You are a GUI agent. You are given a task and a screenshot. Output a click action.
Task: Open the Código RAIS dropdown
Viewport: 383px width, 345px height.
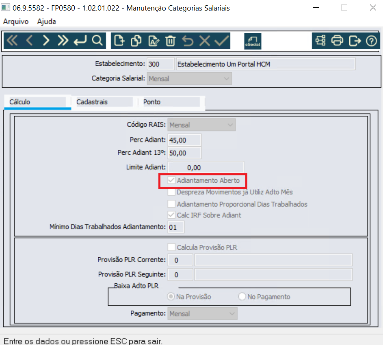(201, 125)
